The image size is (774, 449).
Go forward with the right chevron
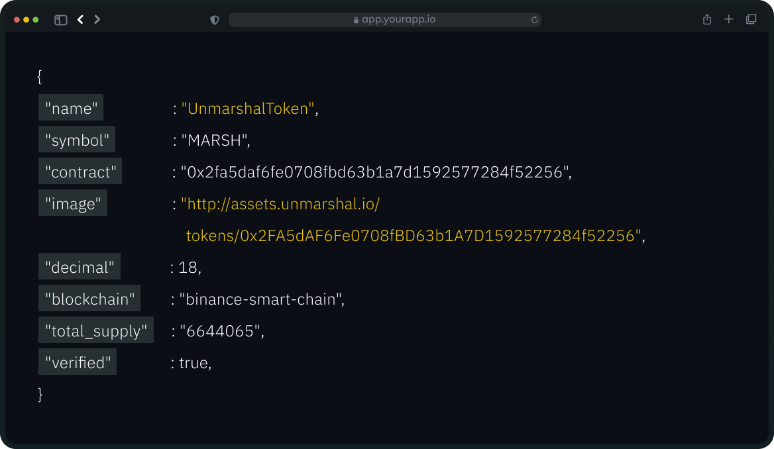(97, 20)
